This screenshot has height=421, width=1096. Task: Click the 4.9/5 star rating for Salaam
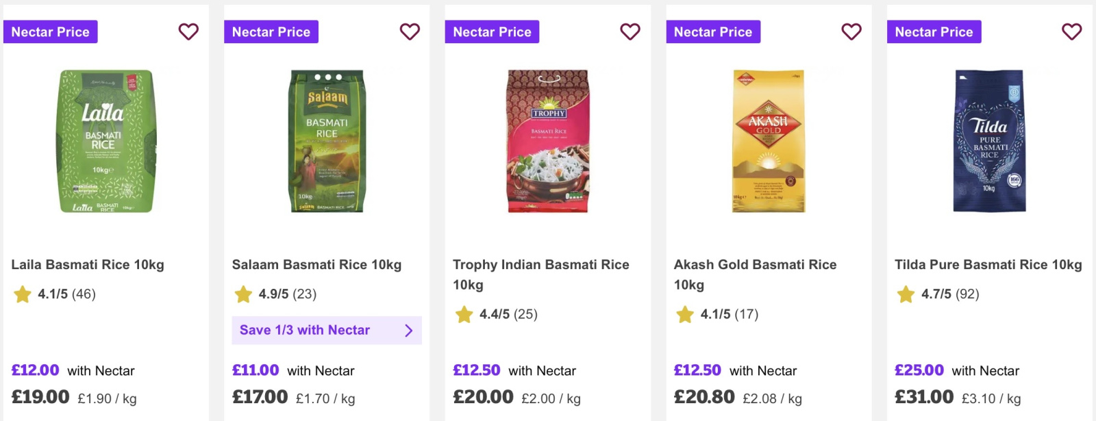275,294
